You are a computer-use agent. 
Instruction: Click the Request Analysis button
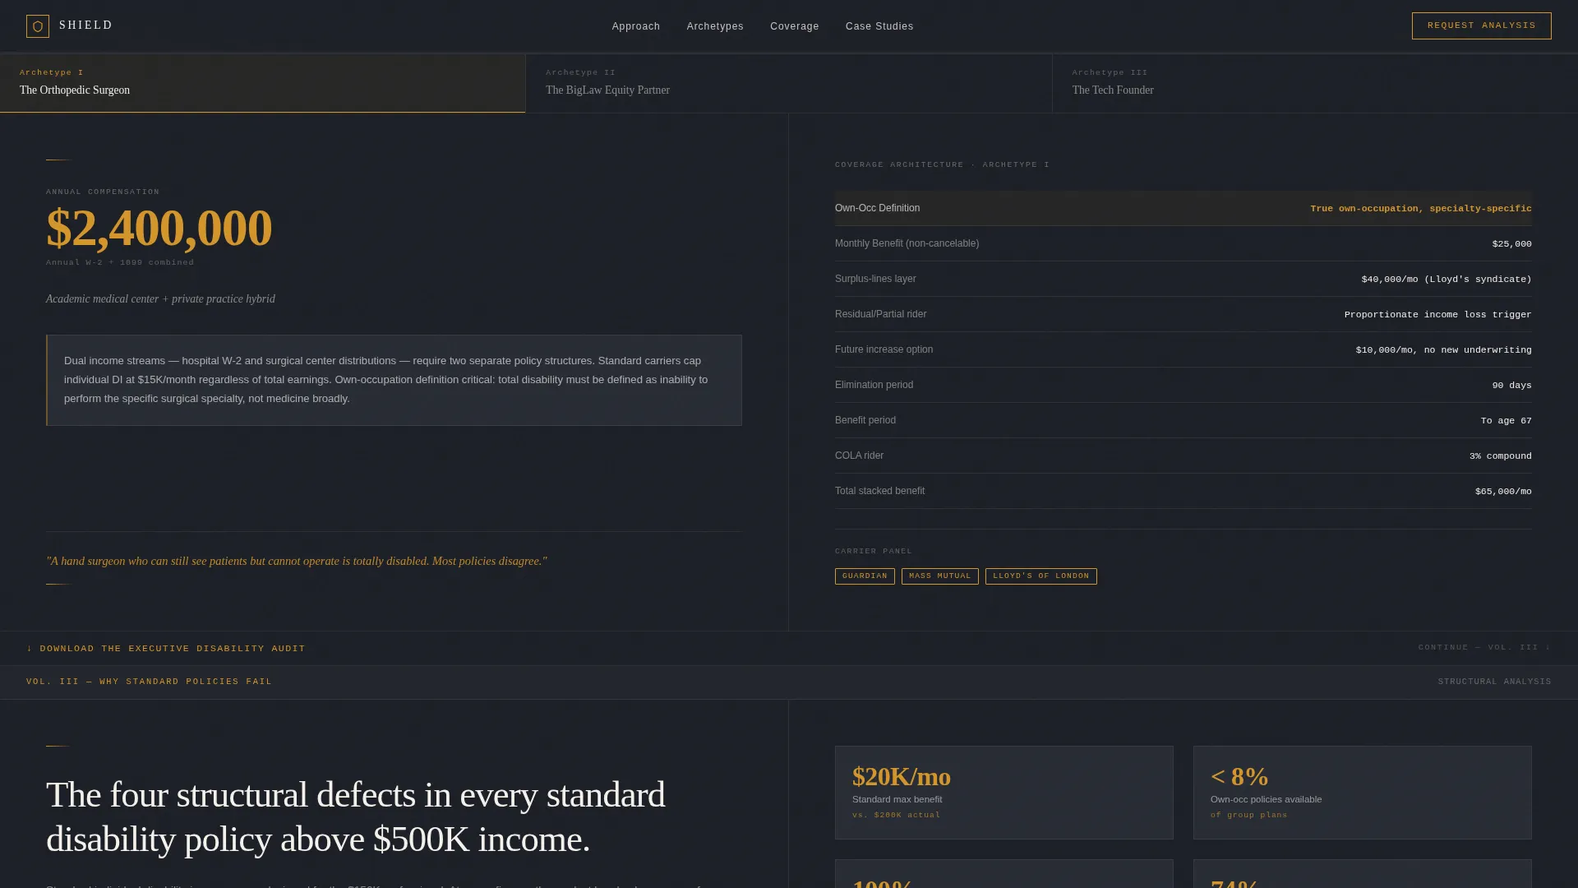1481,25
